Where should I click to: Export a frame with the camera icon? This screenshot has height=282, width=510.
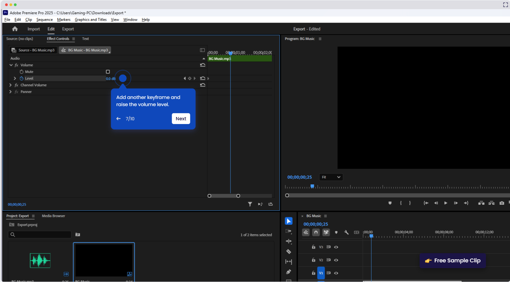click(502, 203)
